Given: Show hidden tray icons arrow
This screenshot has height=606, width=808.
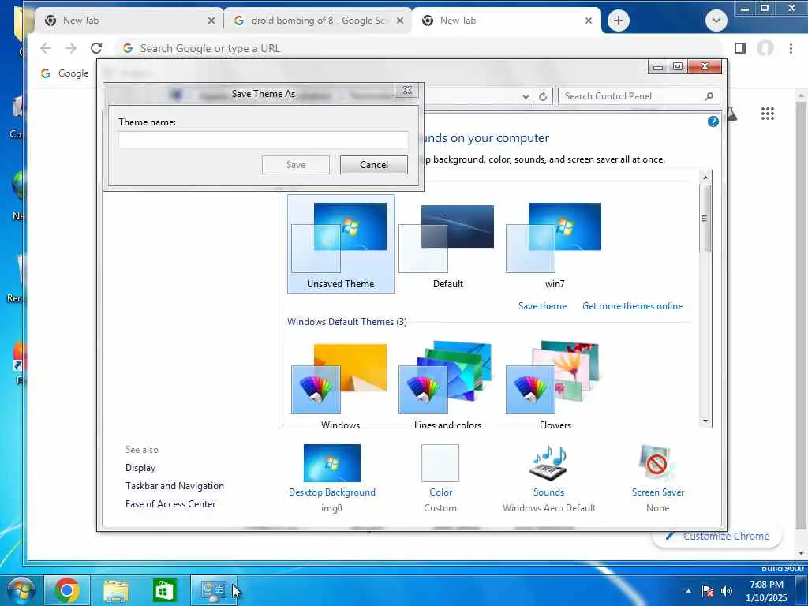Looking at the screenshot, I should (688, 591).
